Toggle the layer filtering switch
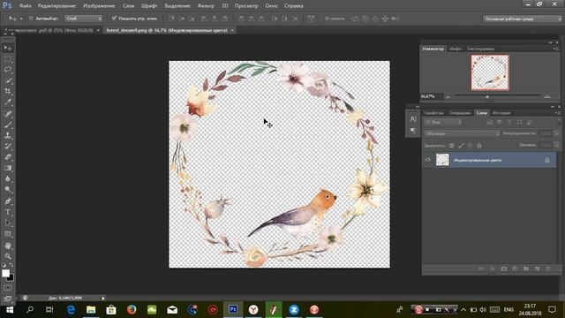The width and height of the screenshot is (565, 318). pos(559,122)
